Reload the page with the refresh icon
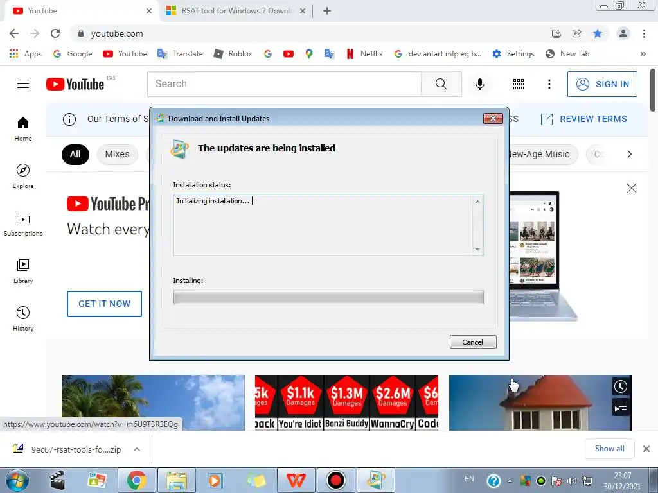658x493 pixels. coord(55,33)
